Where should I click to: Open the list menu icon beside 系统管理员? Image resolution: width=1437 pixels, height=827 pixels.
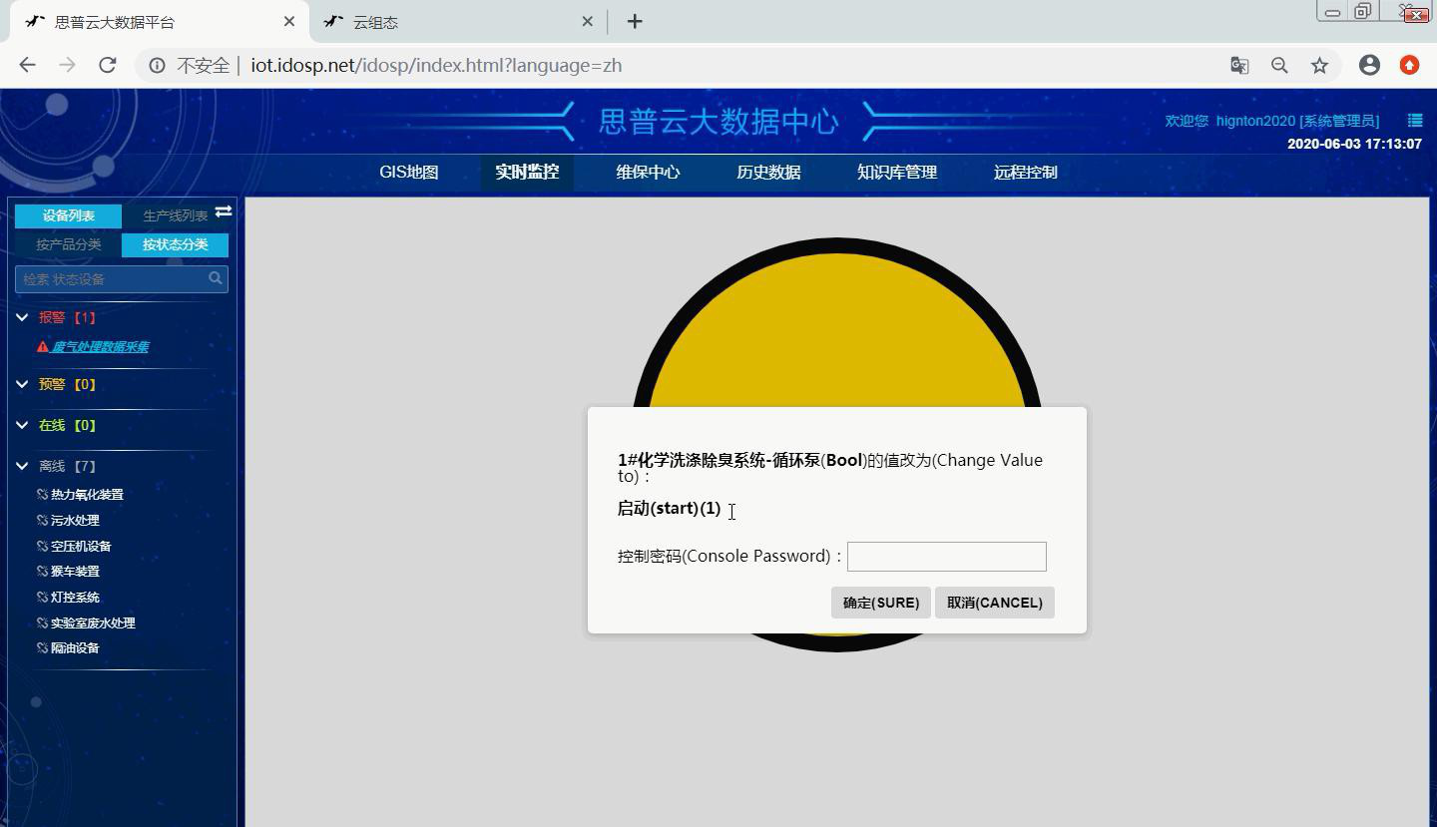(1414, 120)
